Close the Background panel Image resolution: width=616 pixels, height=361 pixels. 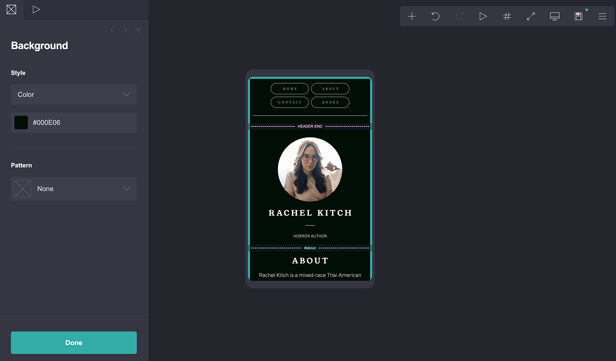click(x=138, y=30)
